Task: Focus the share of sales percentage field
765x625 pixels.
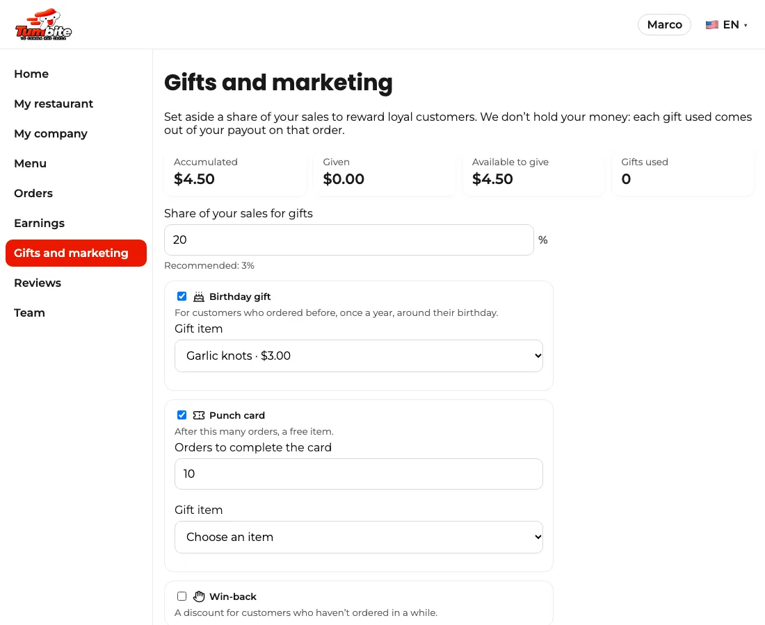Action: pos(349,240)
